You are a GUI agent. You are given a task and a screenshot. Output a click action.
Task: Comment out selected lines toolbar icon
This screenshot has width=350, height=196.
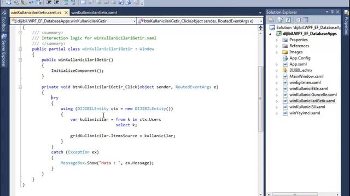(x=66, y=2)
